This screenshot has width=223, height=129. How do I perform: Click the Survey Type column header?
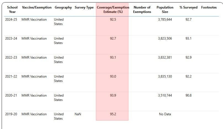84,7
